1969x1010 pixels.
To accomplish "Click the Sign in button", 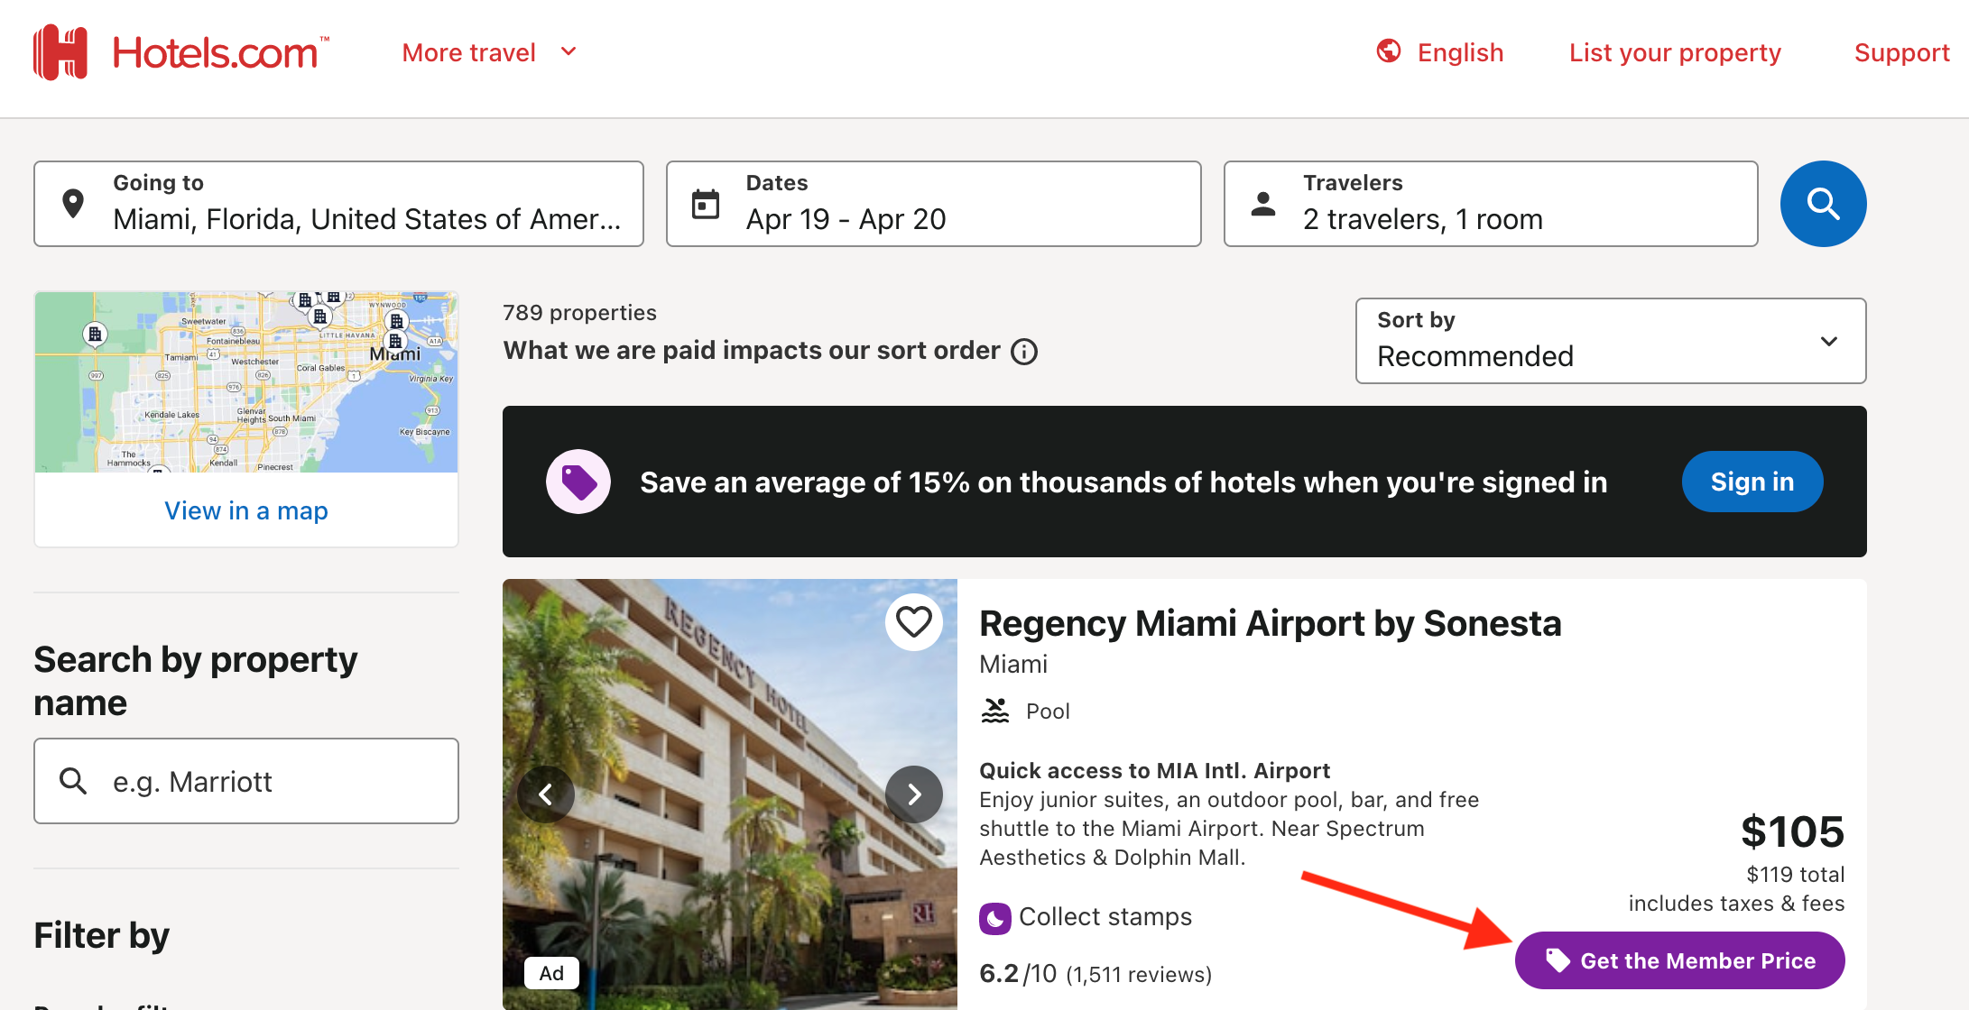I will point(1752,482).
